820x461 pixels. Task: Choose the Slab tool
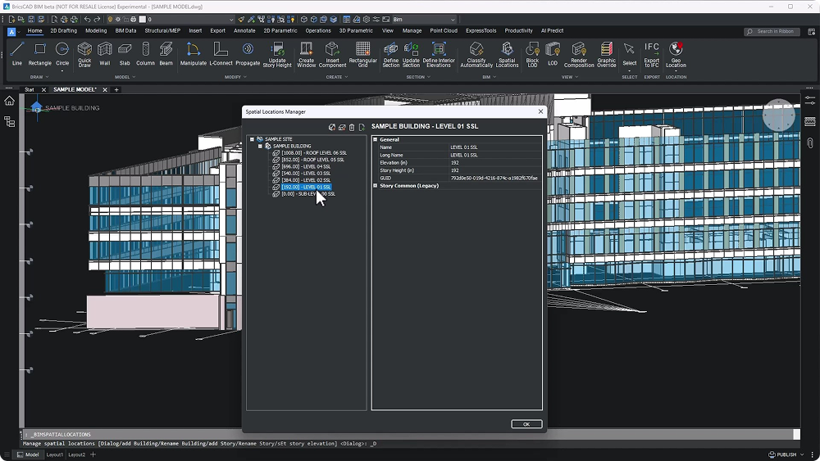click(125, 54)
